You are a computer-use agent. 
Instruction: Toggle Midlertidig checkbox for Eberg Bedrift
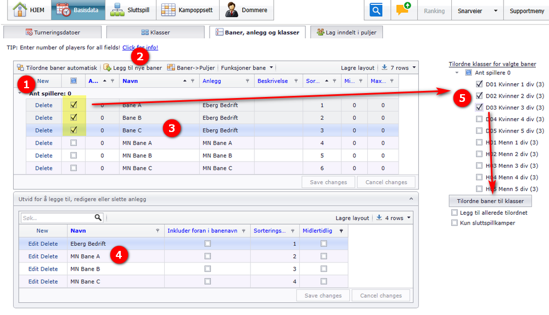[324, 244]
